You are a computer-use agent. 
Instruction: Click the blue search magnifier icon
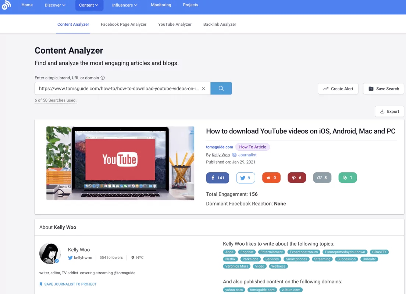221,88
